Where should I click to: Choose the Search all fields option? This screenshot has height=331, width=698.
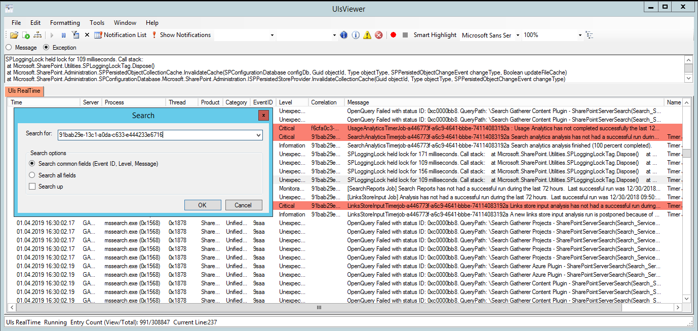pyautogui.click(x=32, y=176)
